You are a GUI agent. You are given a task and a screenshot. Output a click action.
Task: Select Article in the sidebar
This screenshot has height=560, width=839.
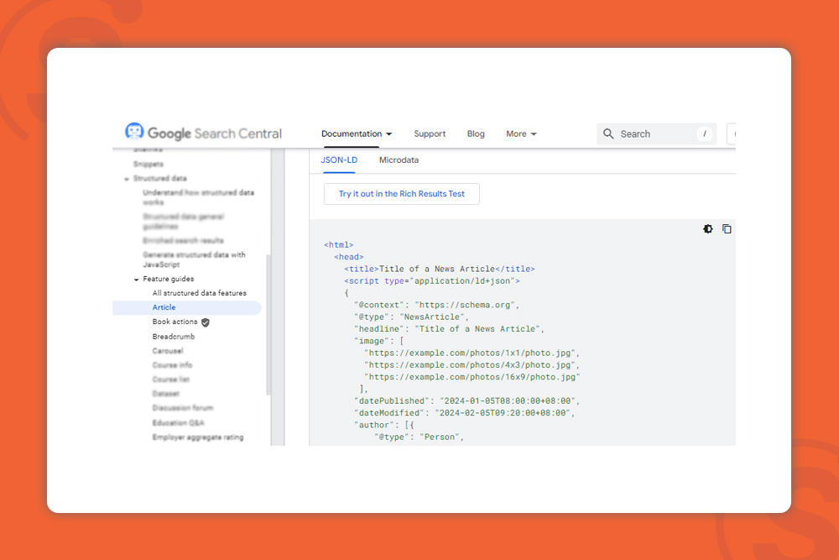coord(164,307)
